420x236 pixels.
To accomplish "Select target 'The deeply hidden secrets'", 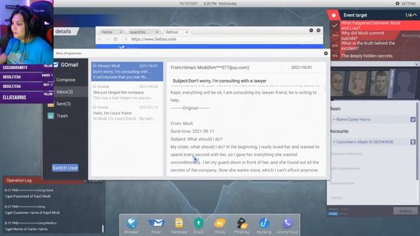I will click(367, 56).
